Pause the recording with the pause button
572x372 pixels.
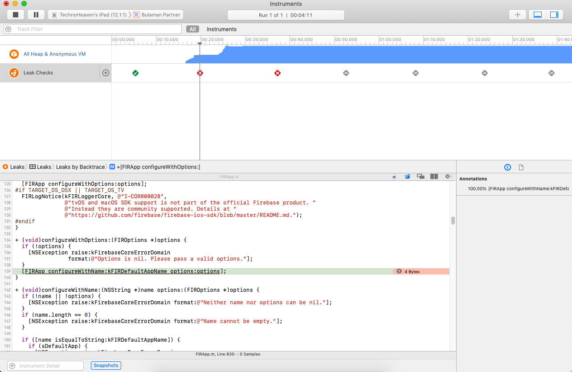coord(36,14)
